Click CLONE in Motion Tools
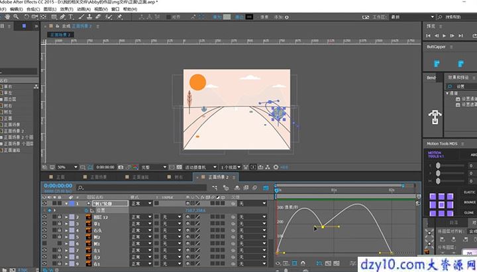The width and height of the screenshot is (477, 272). (469, 212)
